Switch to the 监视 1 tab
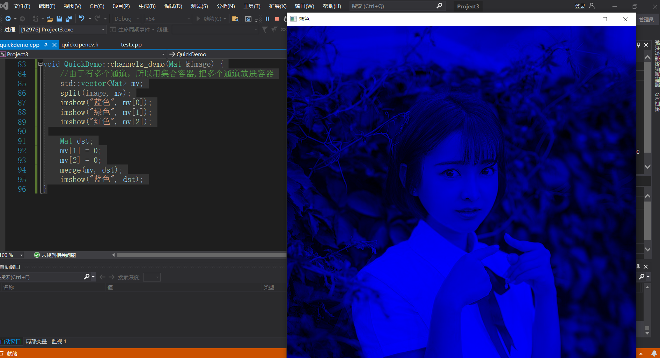 coord(59,341)
